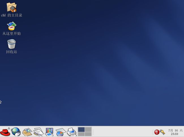Switch to the top-left workspace

point(81,130)
